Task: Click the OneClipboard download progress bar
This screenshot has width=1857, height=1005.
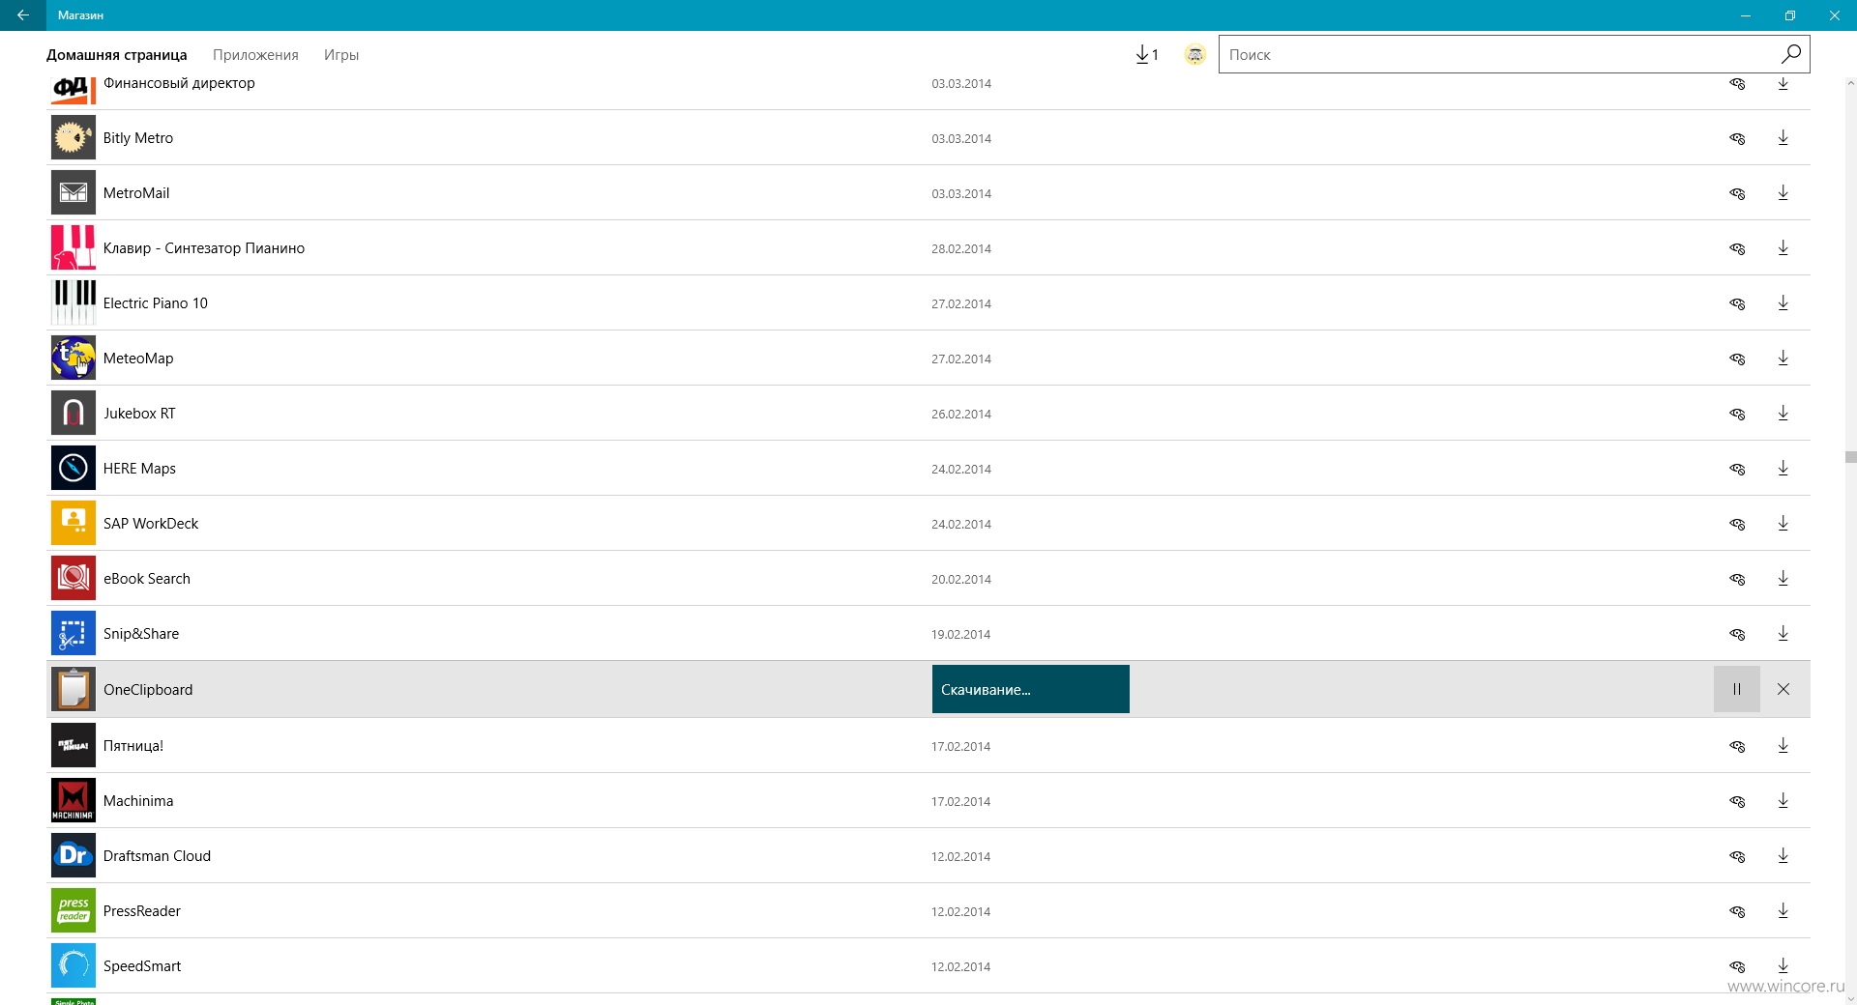Action: coord(1030,689)
